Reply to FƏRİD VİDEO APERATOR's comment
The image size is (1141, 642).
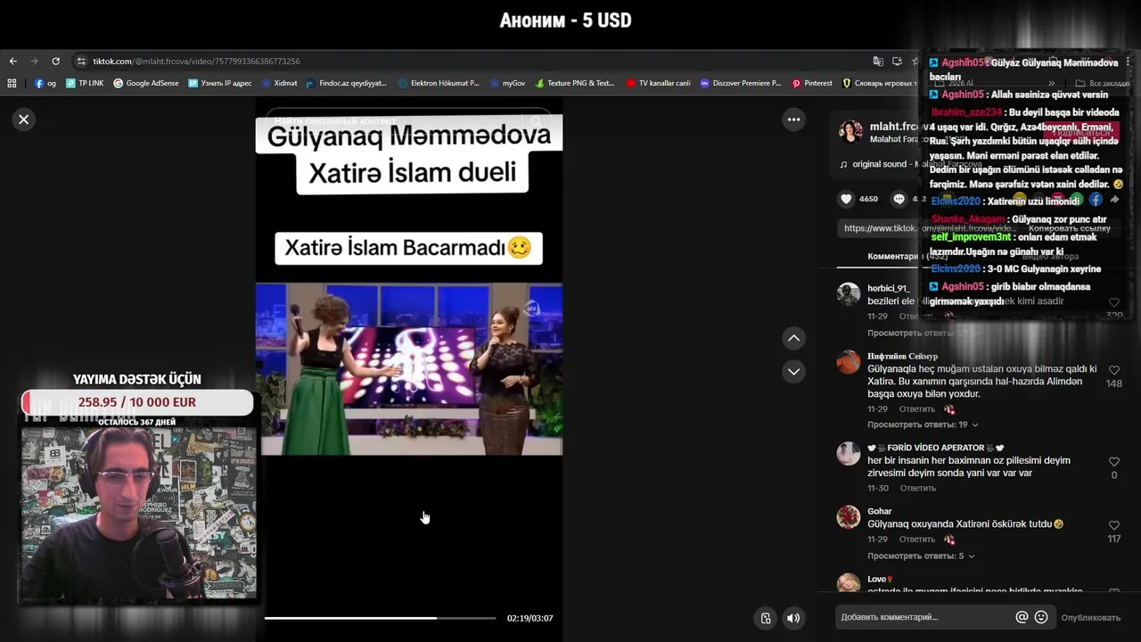point(917,489)
